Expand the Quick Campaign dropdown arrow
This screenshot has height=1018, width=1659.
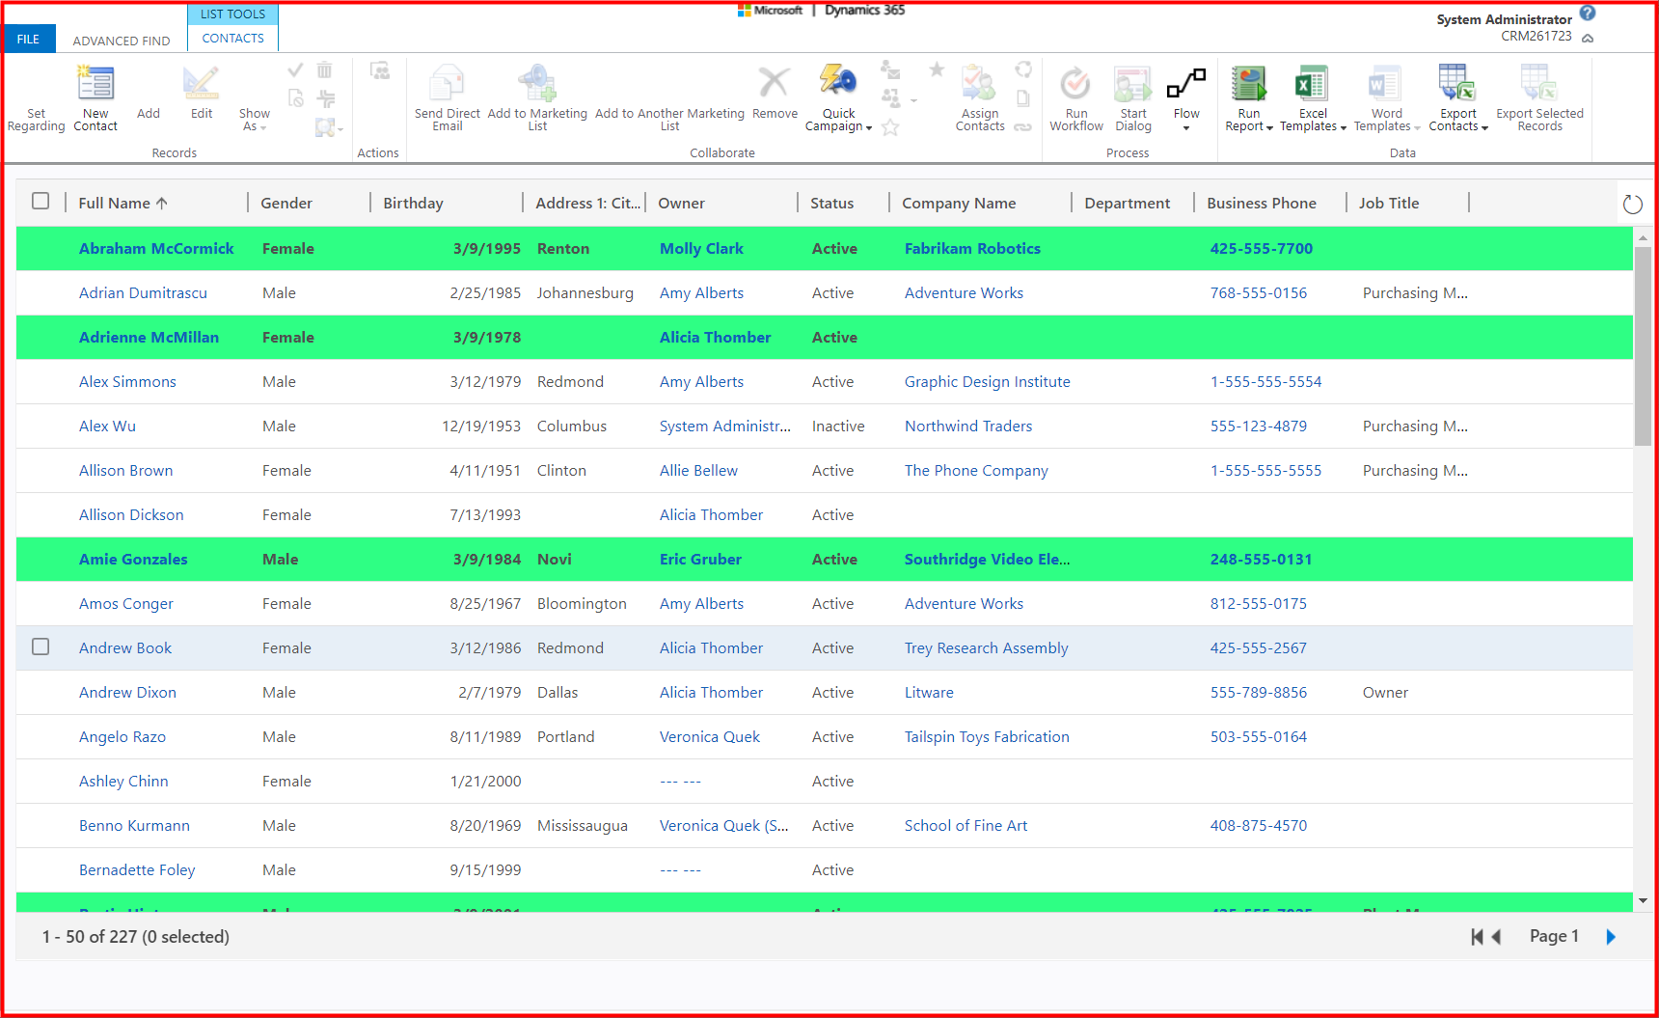[869, 127]
